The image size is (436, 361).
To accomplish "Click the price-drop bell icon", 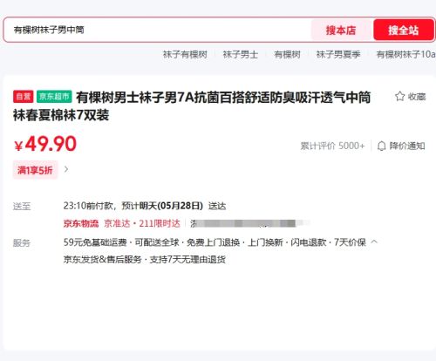I will pos(381,146).
